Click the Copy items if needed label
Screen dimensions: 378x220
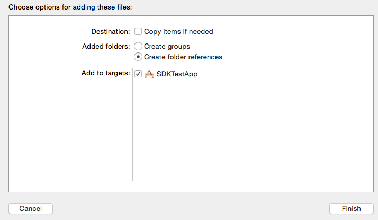[x=178, y=32]
